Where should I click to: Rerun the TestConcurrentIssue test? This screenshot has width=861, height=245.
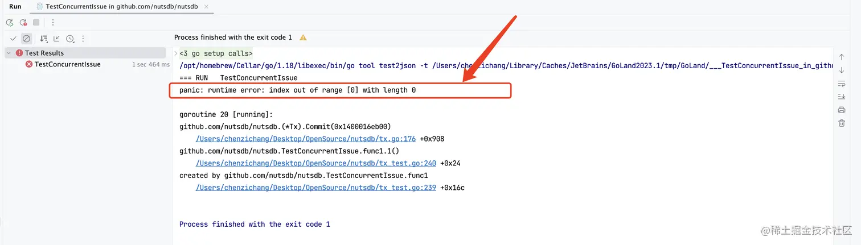click(10, 23)
